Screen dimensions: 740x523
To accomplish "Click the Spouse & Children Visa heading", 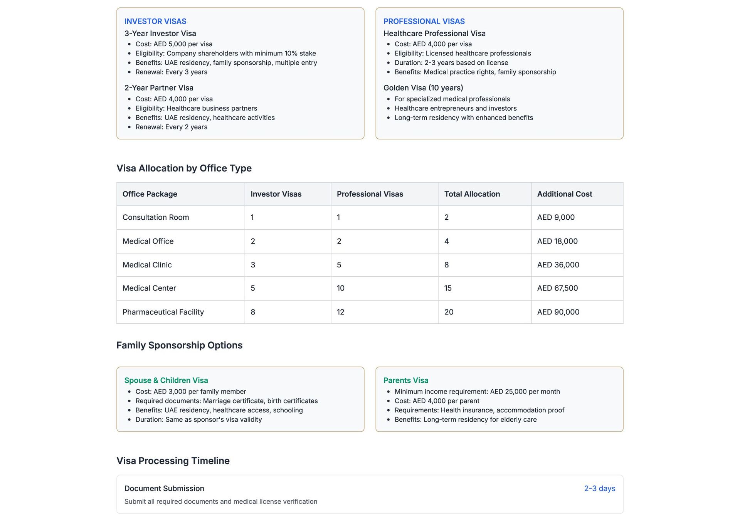I will pos(166,380).
